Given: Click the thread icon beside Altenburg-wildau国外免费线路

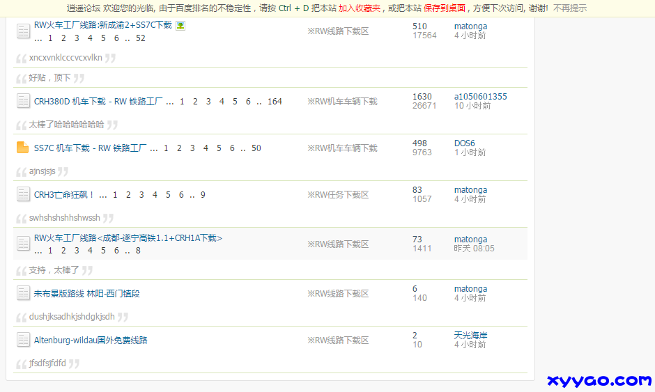Looking at the screenshot, I should point(23,340).
